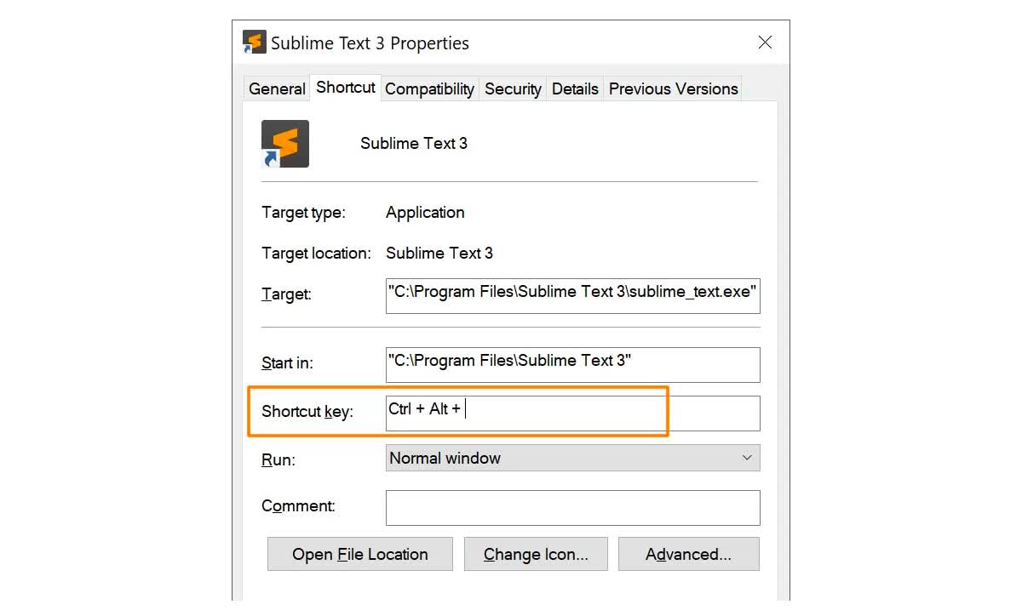Click the Comment text box
The image size is (1022, 616).
572,508
